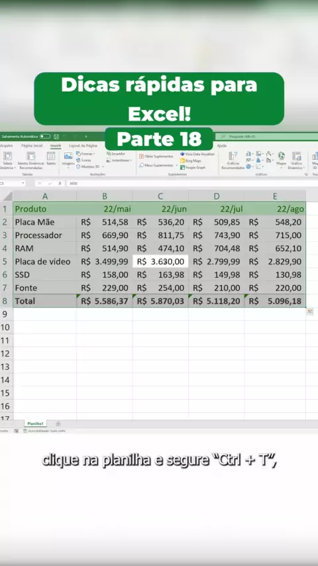
Task: Open the Instantâneo screenshot dropdown
Action: point(119,160)
